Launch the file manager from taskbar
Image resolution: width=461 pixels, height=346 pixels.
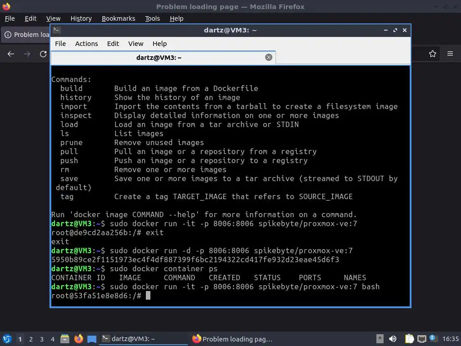coord(65,339)
